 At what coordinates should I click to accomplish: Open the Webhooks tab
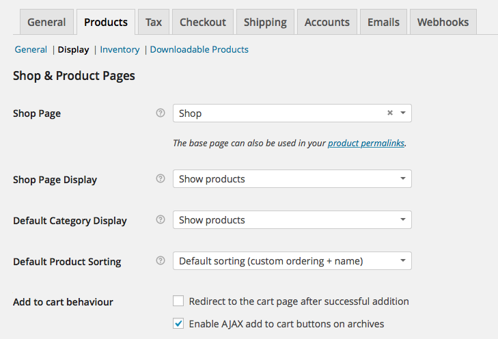443,22
